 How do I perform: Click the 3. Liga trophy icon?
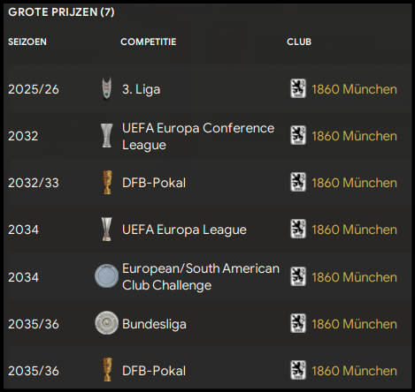point(106,89)
